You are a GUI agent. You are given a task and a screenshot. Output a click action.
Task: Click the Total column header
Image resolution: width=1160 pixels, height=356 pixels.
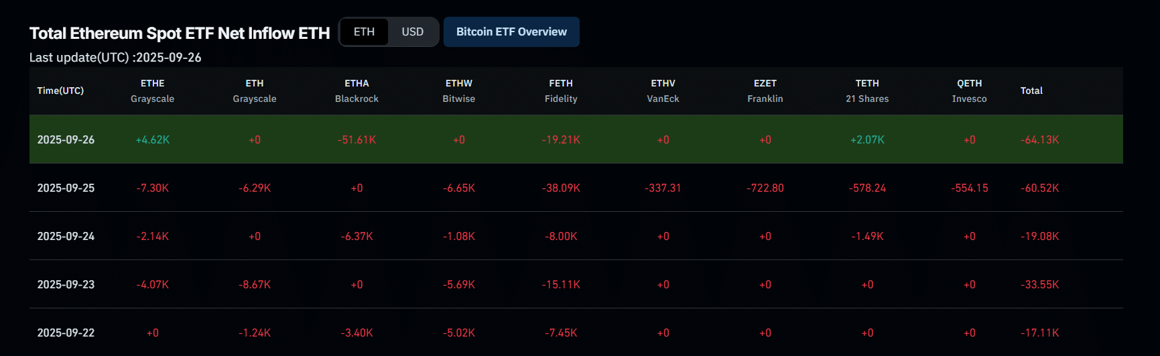1031,91
